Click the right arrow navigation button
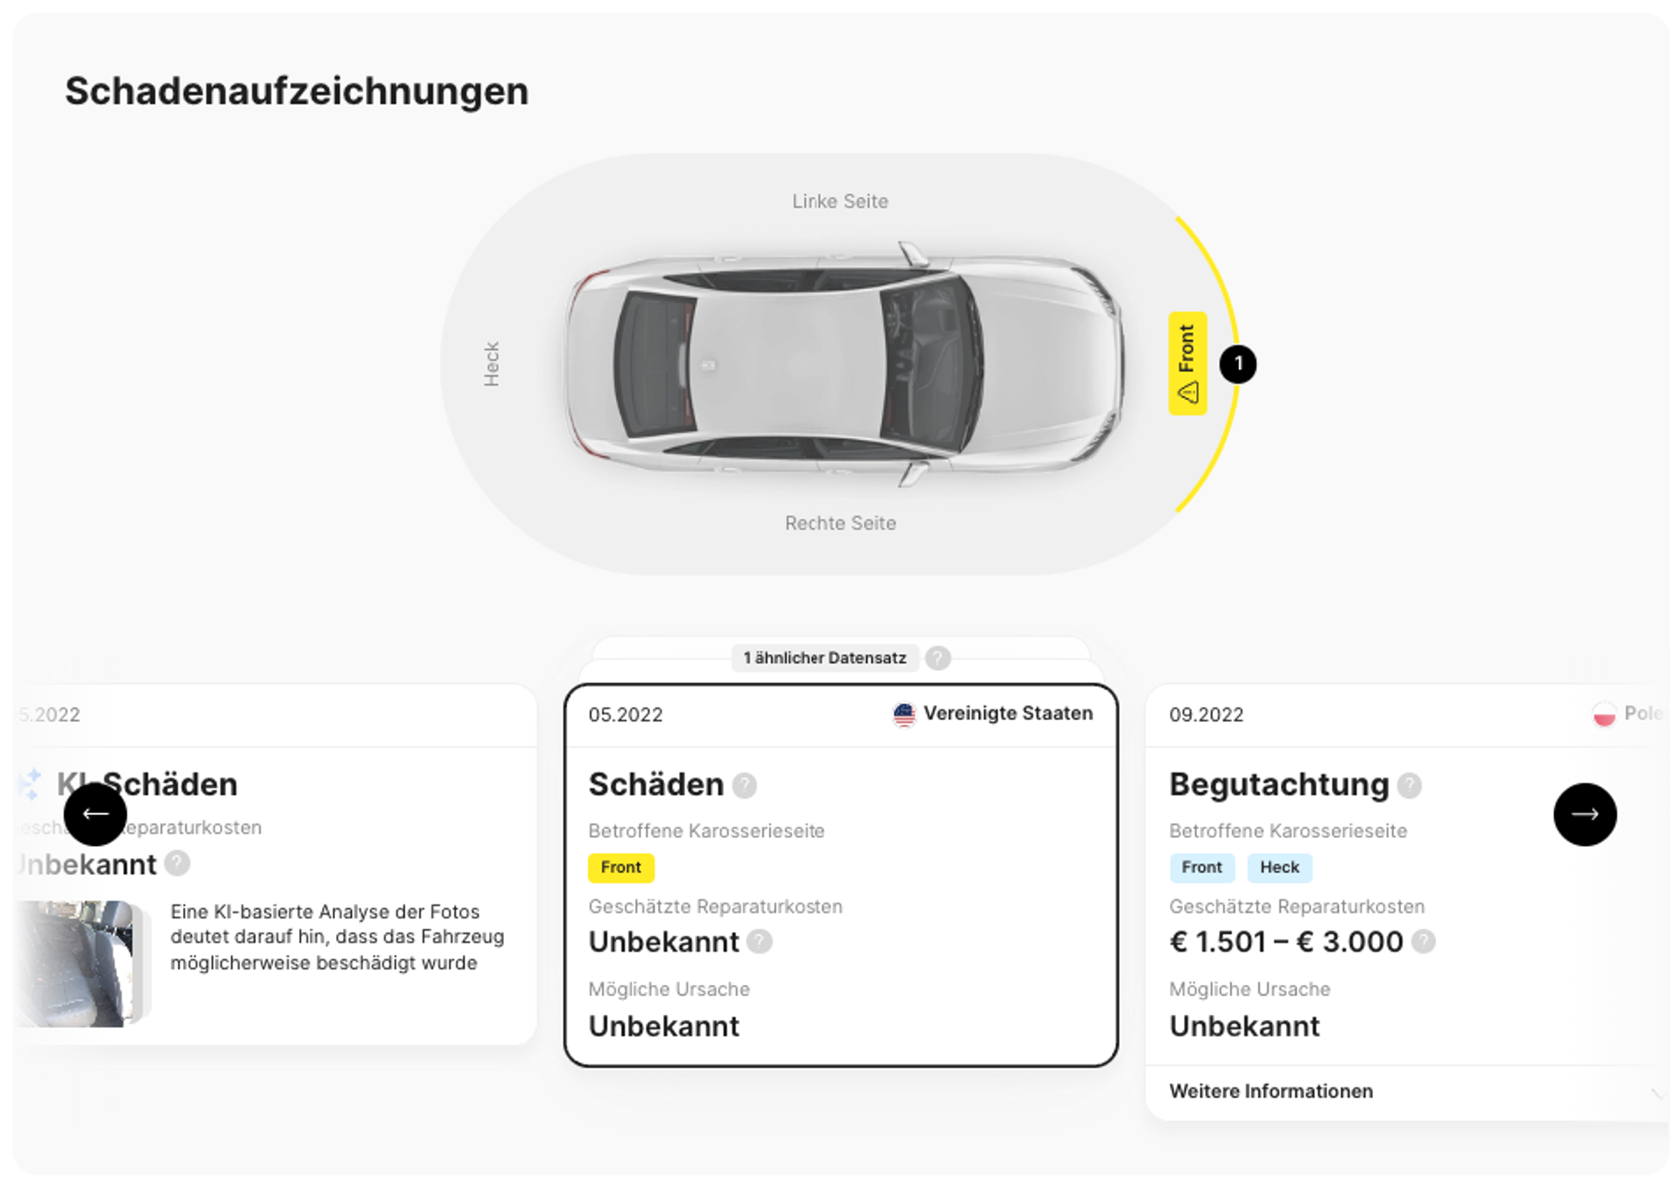This screenshot has width=1680, height=1187. [x=1585, y=814]
